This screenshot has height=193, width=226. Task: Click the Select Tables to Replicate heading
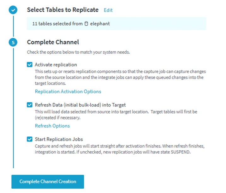(x=63, y=10)
